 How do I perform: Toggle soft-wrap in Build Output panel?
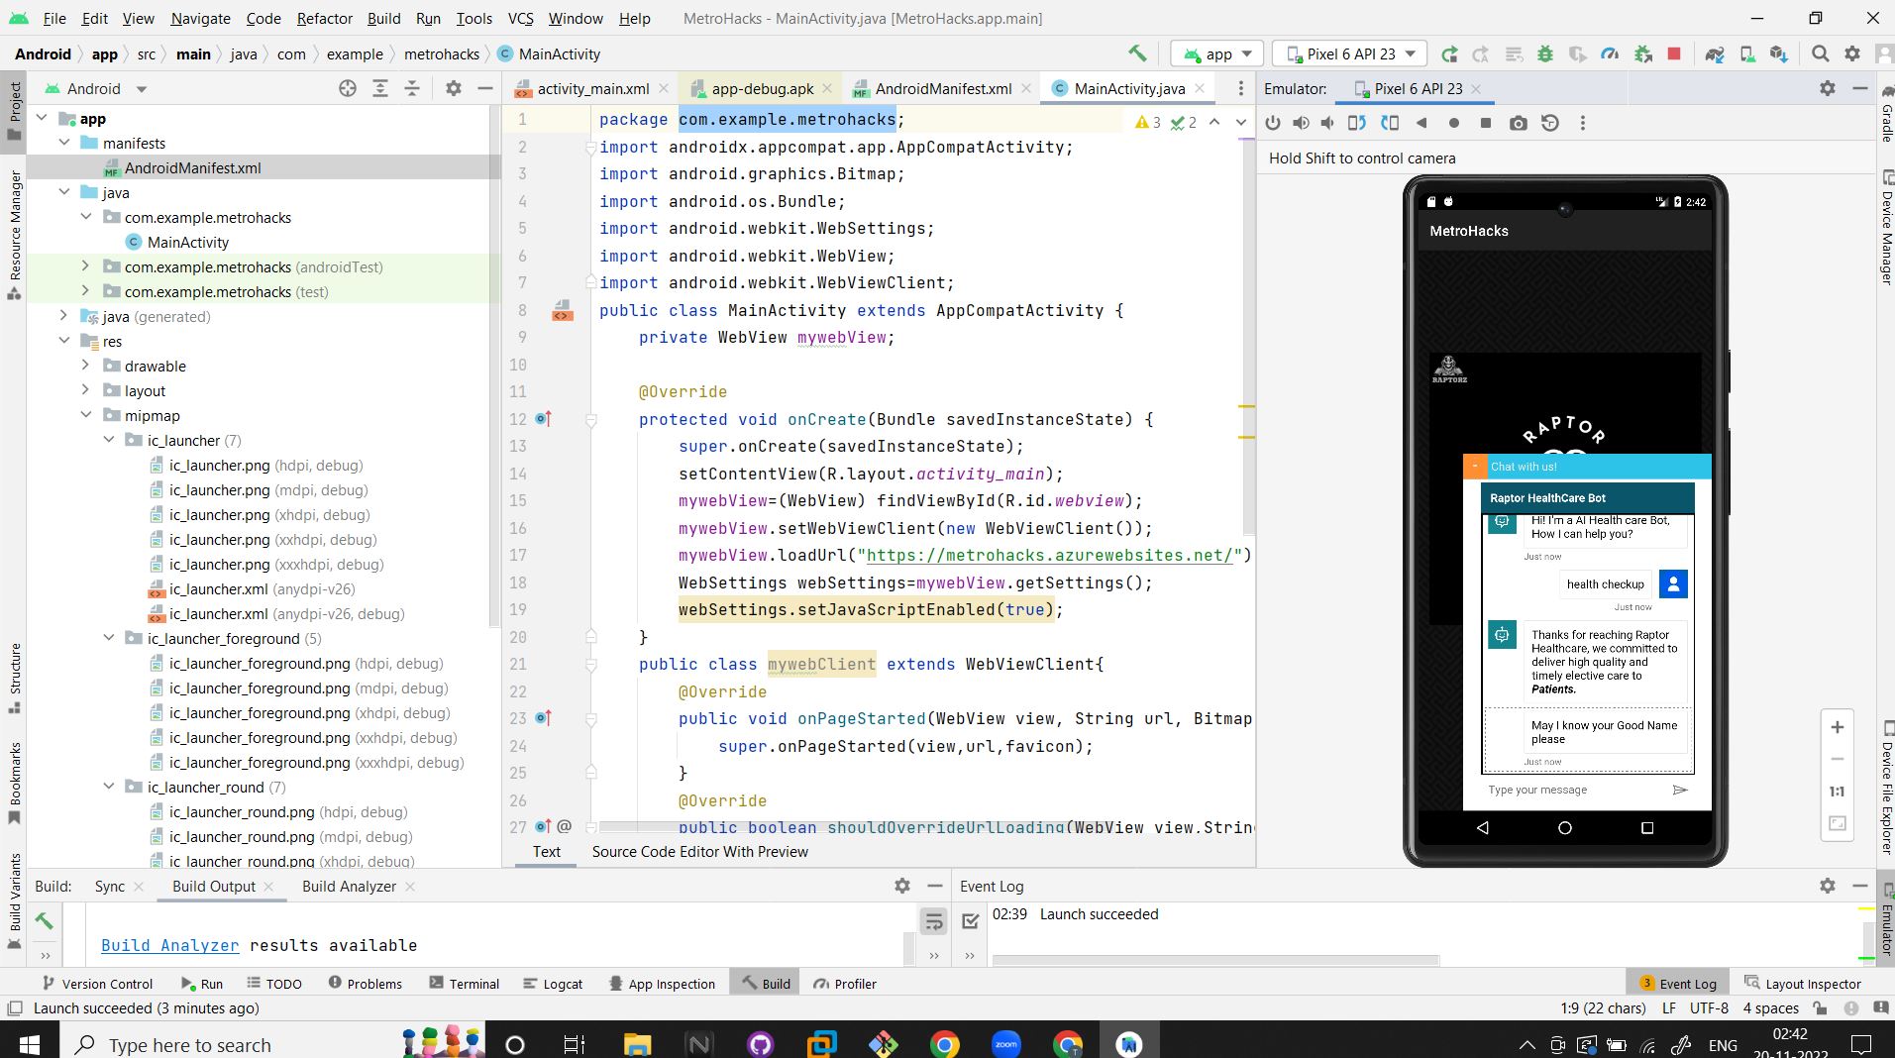(933, 921)
